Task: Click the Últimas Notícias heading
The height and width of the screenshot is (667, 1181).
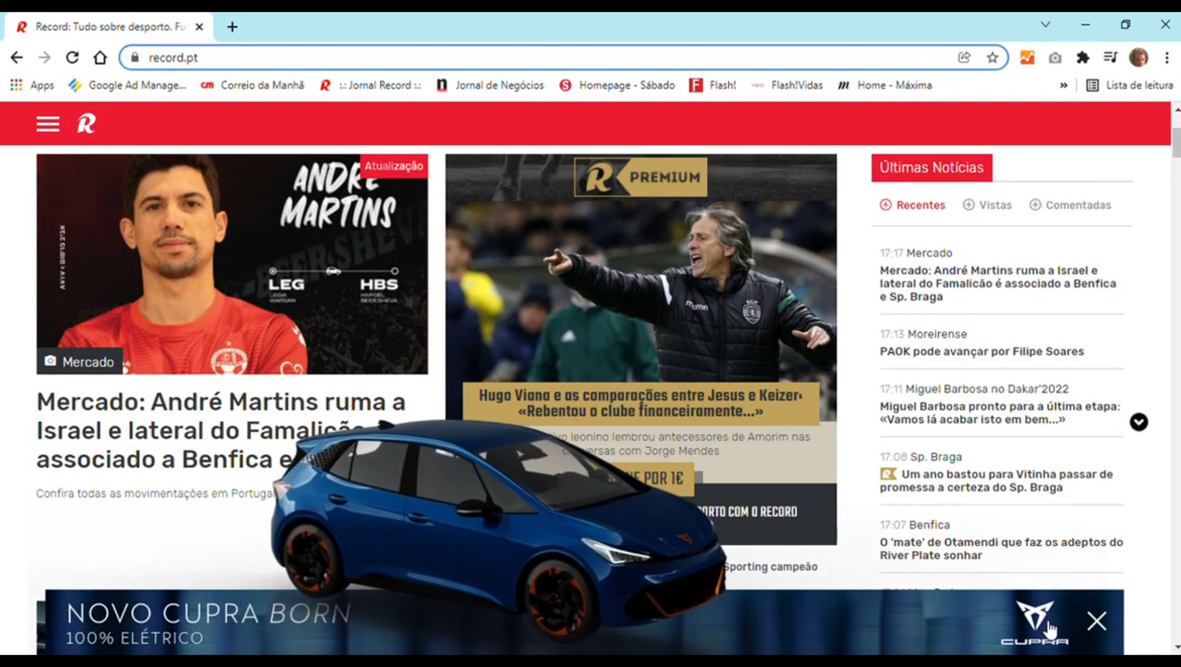Action: click(931, 168)
